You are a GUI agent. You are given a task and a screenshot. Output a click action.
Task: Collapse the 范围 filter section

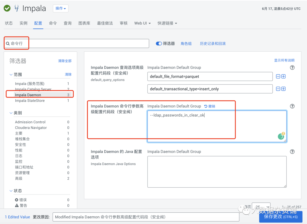pyautogui.click(x=11, y=75)
